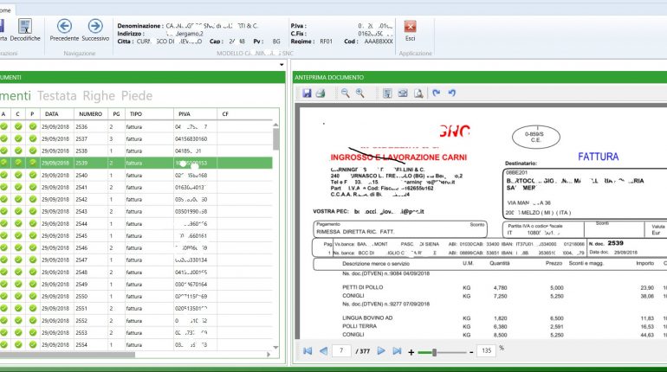Viewport: 667px width, 372px height.
Task: Go to Precedente record
Action: 64,30
